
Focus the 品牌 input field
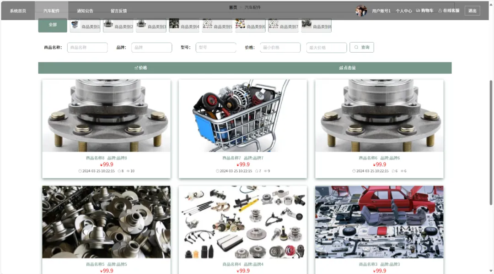click(x=151, y=47)
